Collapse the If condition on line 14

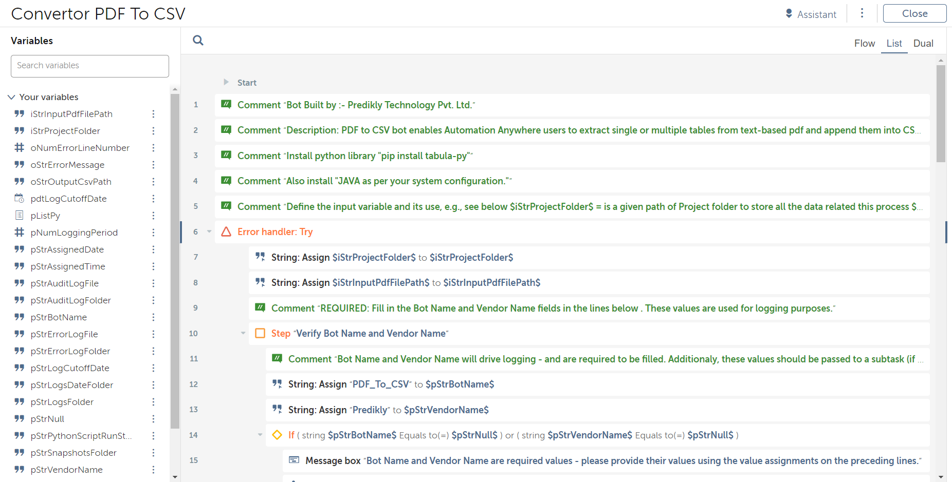260,435
